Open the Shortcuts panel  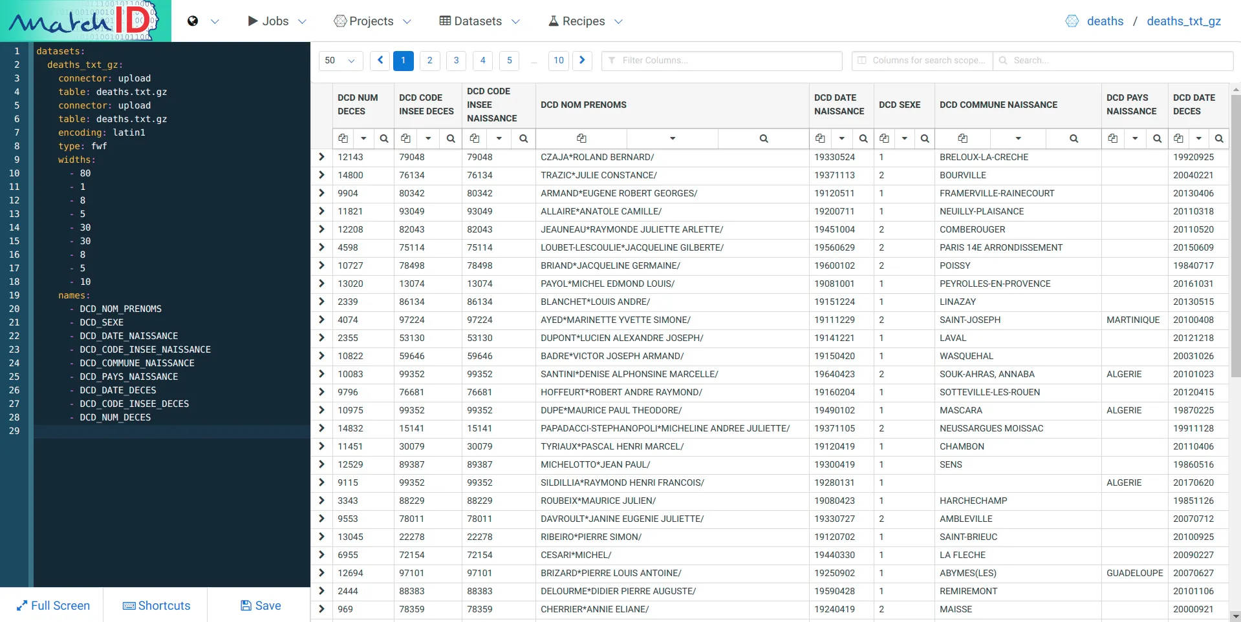pyautogui.click(x=156, y=605)
